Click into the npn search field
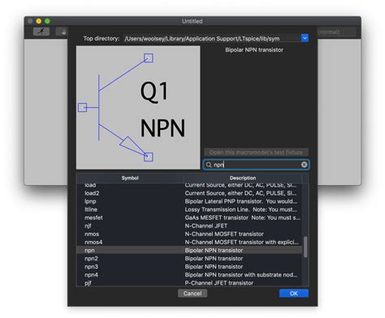The height and width of the screenshot is (318, 385). (x=256, y=165)
